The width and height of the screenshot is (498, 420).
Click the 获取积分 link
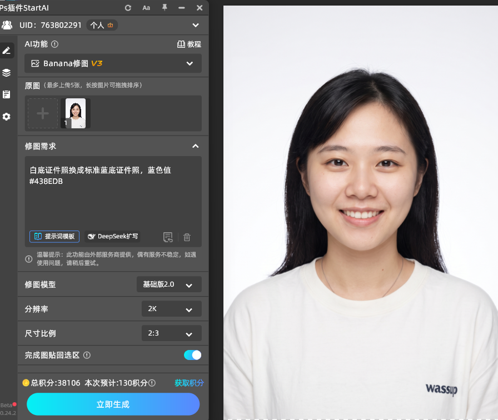pyautogui.click(x=189, y=383)
